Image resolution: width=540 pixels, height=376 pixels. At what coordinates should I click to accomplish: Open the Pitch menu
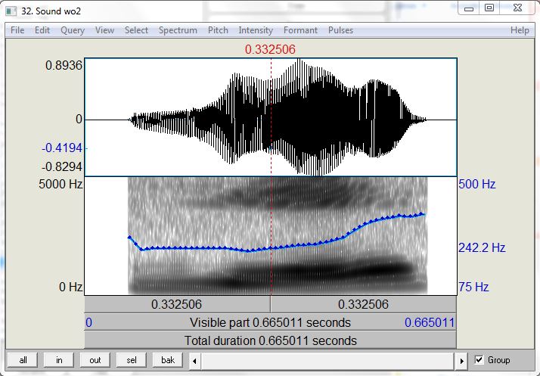pos(218,30)
